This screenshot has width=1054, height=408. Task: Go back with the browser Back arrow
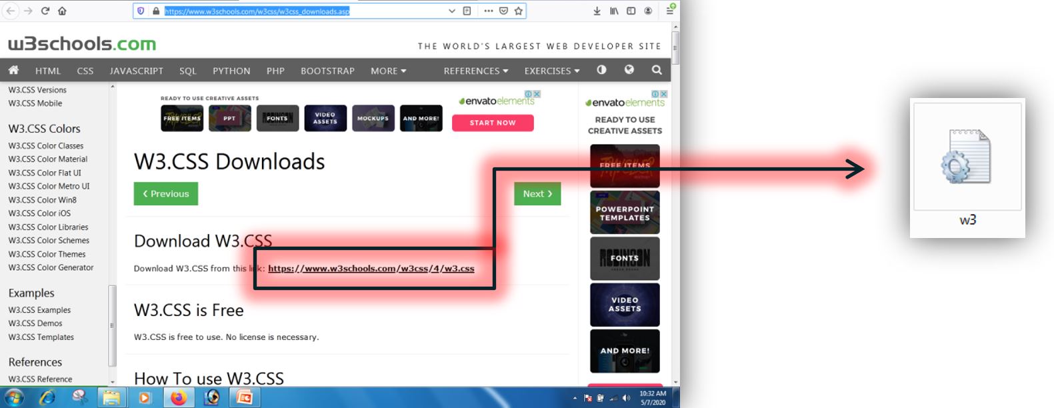coord(11,11)
